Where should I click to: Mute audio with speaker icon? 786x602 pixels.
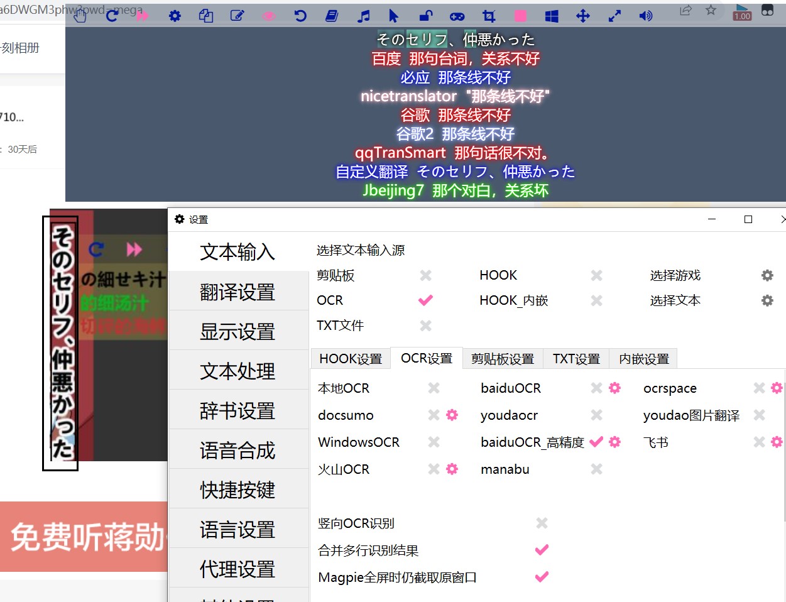(x=646, y=16)
